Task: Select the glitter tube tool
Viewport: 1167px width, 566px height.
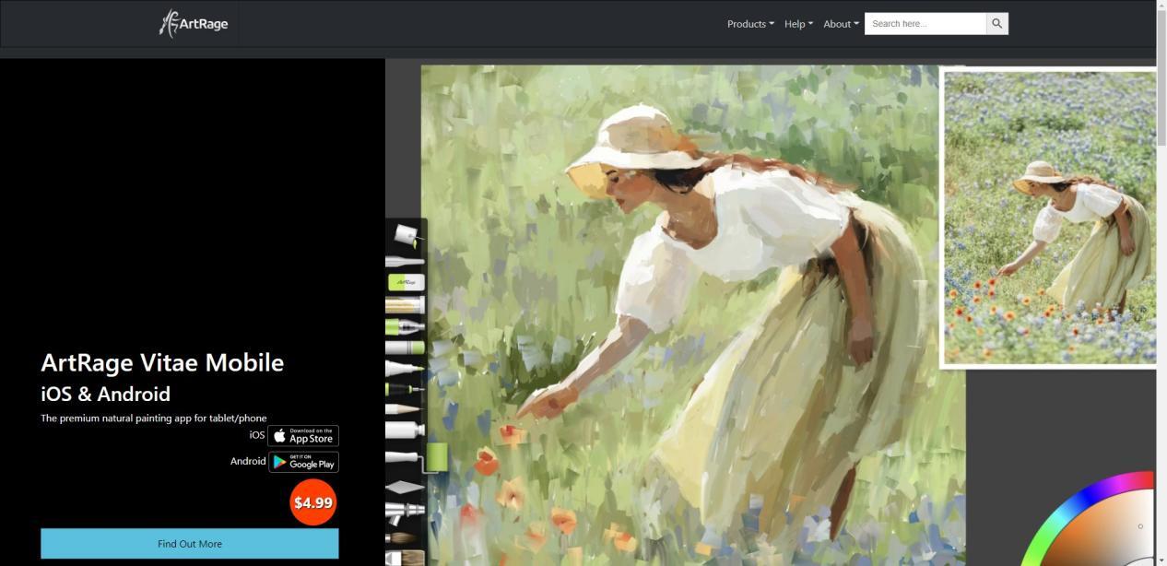Action: coord(405,304)
